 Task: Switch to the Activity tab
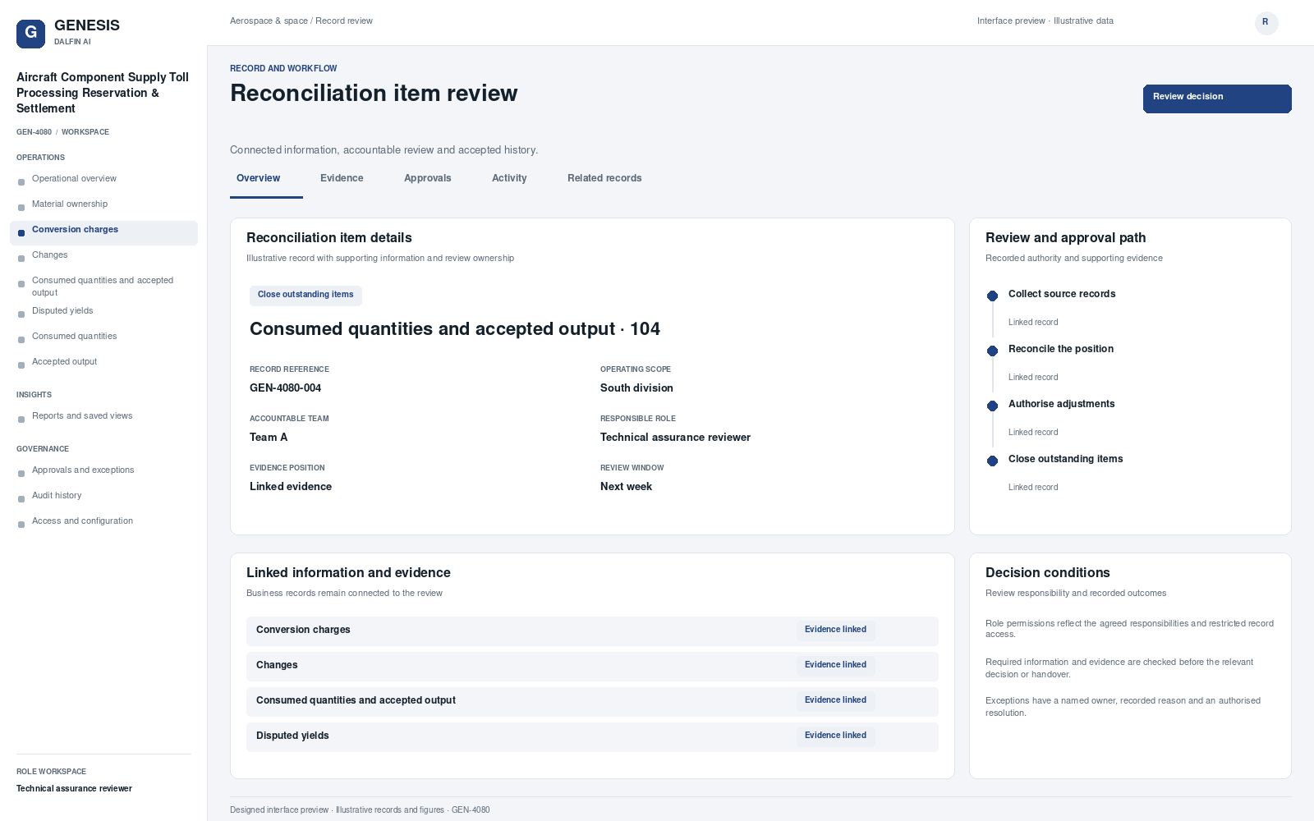[x=509, y=178]
